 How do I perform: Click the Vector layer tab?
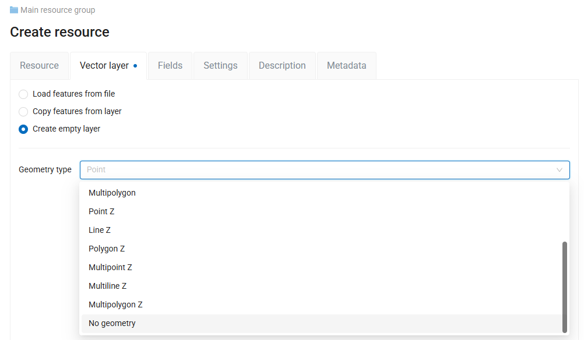point(108,65)
